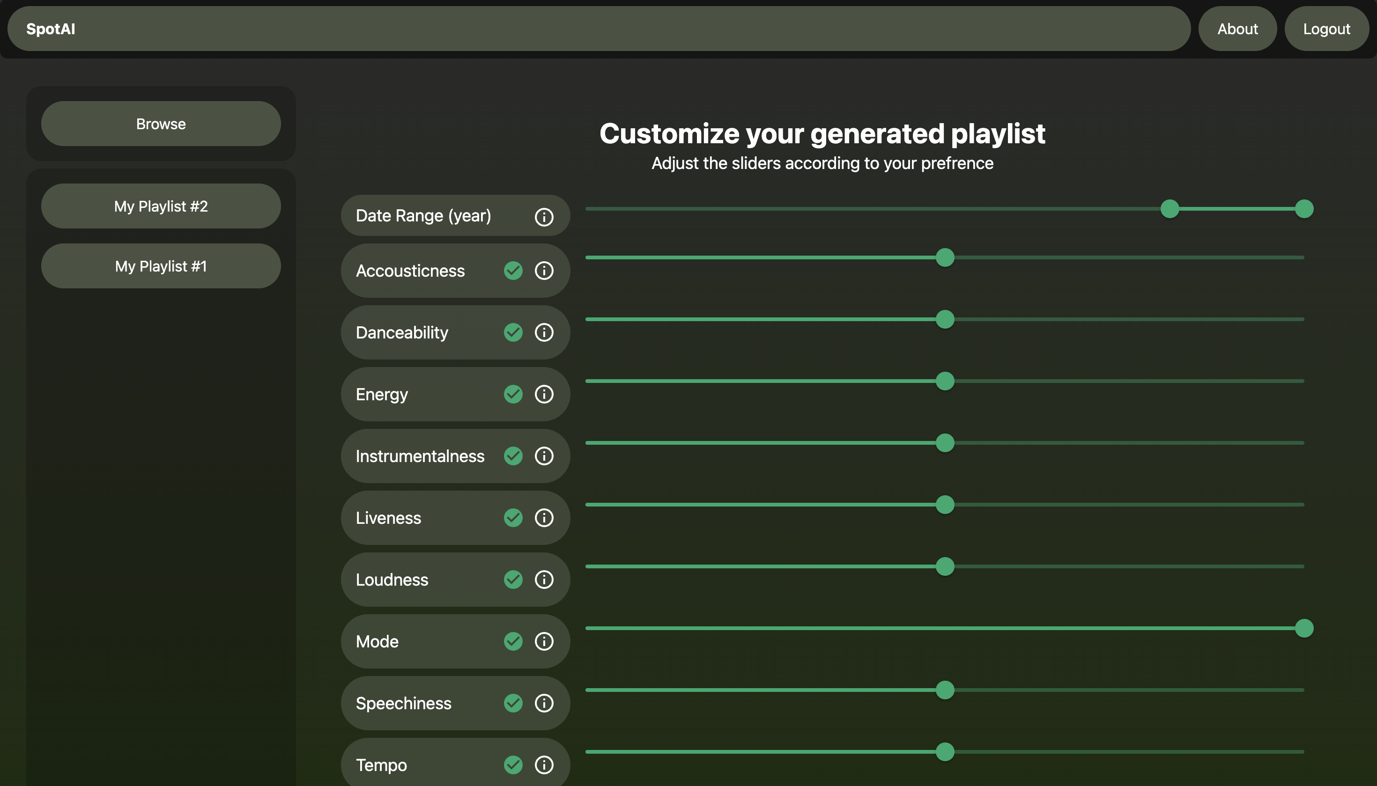The image size is (1377, 786).
Task: Click the Danceability slider handle
Action: pos(944,320)
